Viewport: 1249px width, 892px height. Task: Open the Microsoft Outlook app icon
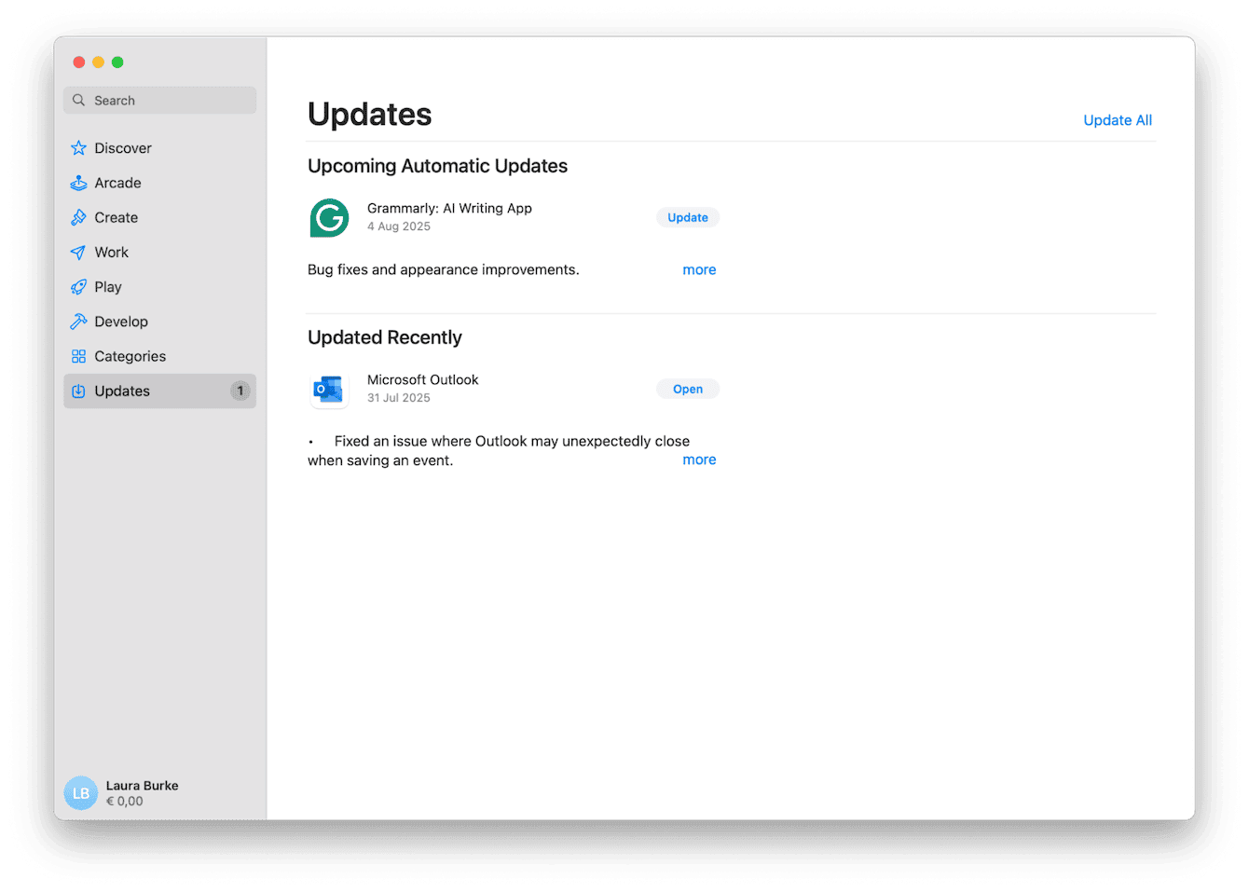[x=329, y=389]
